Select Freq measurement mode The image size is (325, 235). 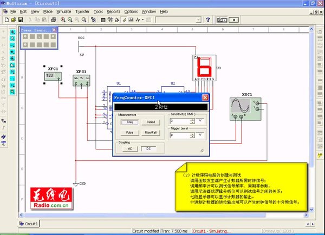(x=129, y=122)
